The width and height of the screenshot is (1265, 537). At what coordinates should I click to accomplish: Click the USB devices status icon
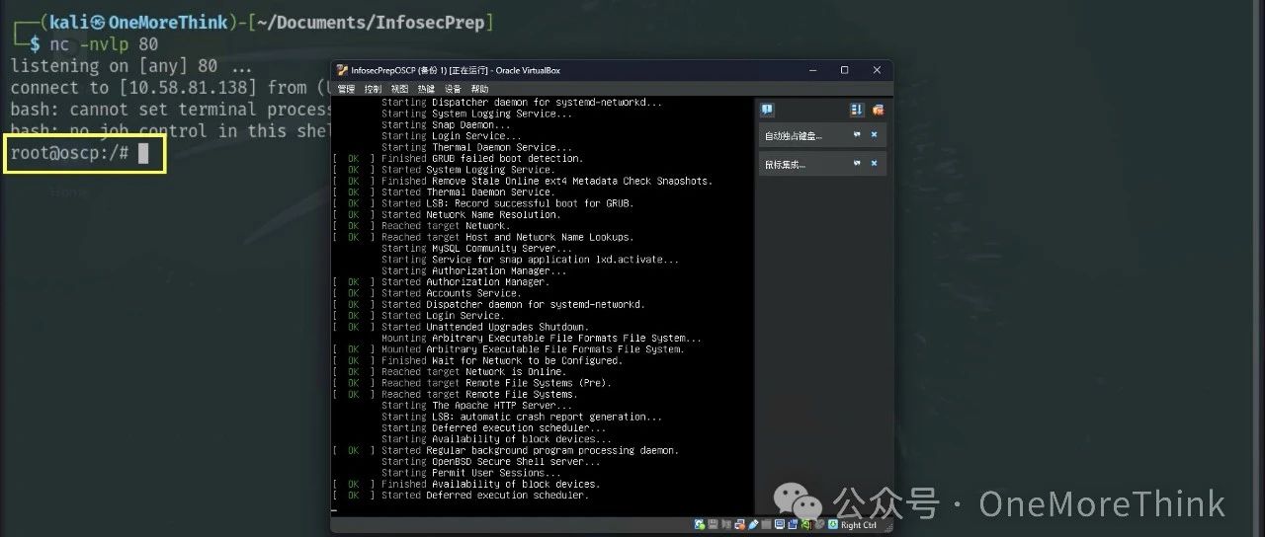coord(753,525)
